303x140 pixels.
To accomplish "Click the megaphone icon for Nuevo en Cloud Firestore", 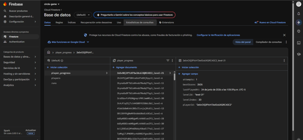I will [257, 22].
